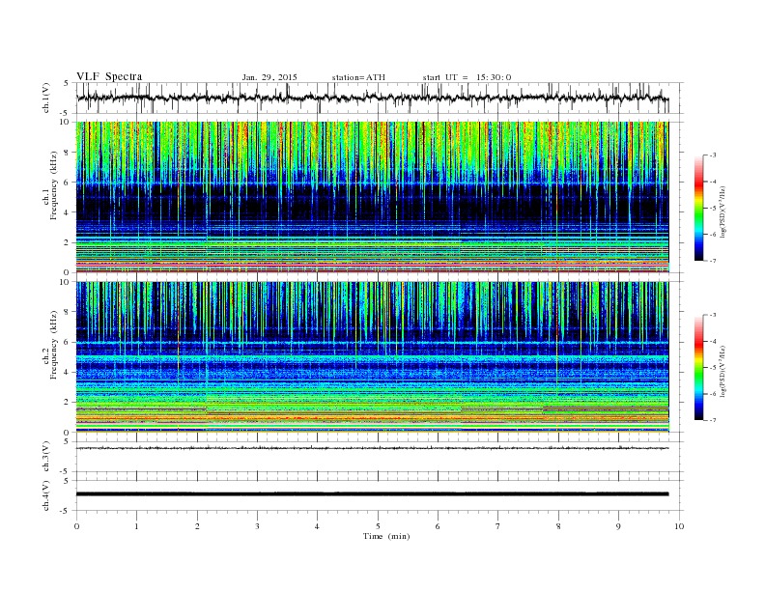Click the '2' kHz tick on ch.2 spectrogram

(67, 403)
